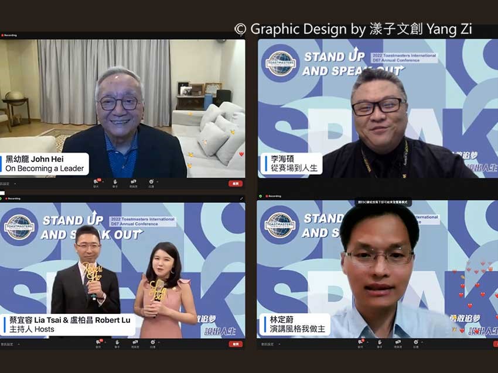The image size is (498, 373).
Task: Expand reactions caret in John Hei's window
Action: tap(158, 182)
